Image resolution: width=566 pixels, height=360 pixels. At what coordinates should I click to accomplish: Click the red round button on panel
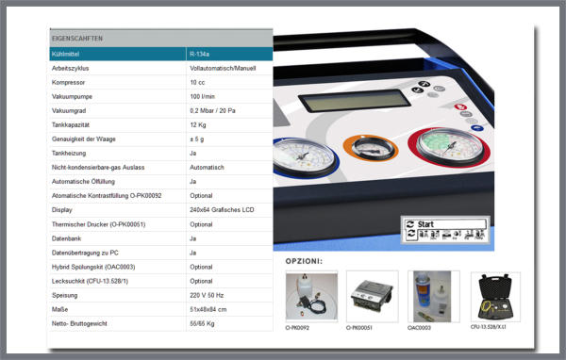460,107
